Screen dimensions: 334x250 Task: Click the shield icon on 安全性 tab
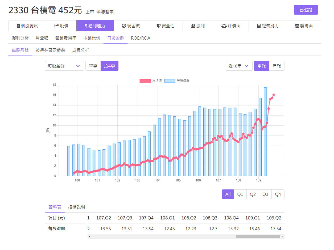point(158,26)
